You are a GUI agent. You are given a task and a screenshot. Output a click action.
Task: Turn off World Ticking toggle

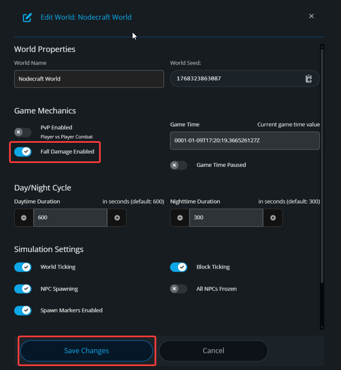click(23, 267)
